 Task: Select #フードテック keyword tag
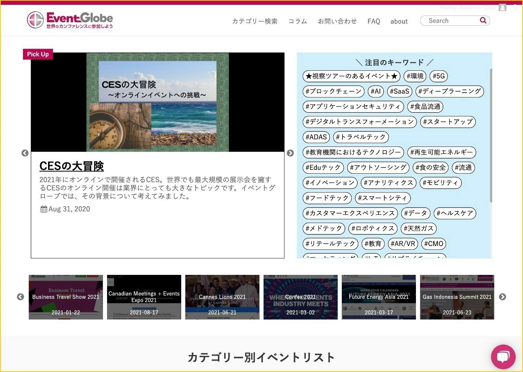point(327,198)
